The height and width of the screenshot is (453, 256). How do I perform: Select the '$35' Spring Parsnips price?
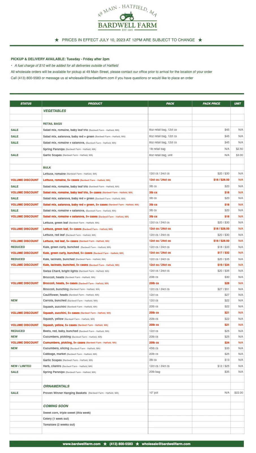tap(227, 372)
